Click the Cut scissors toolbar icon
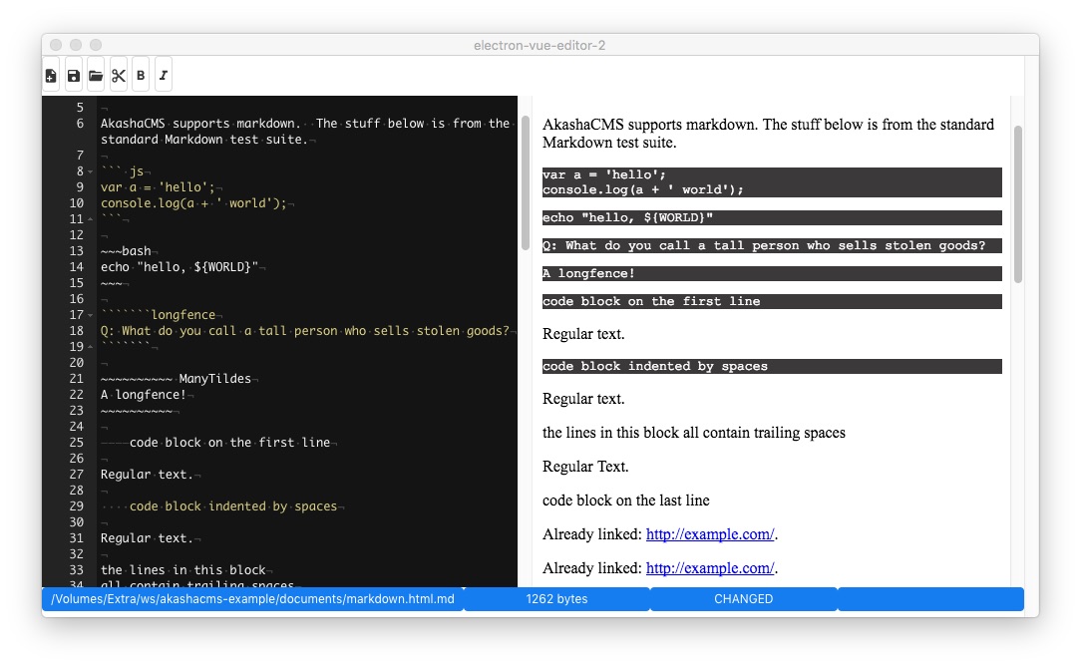 coord(119,75)
